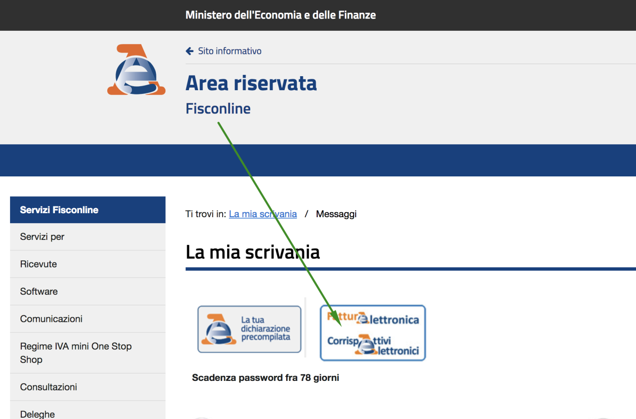Open Regime IVA mini One Stop Shop
This screenshot has height=419, width=636.
pos(88,353)
